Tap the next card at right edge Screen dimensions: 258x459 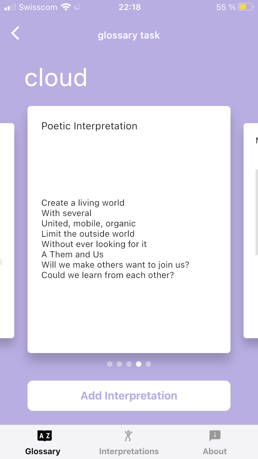click(x=251, y=231)
